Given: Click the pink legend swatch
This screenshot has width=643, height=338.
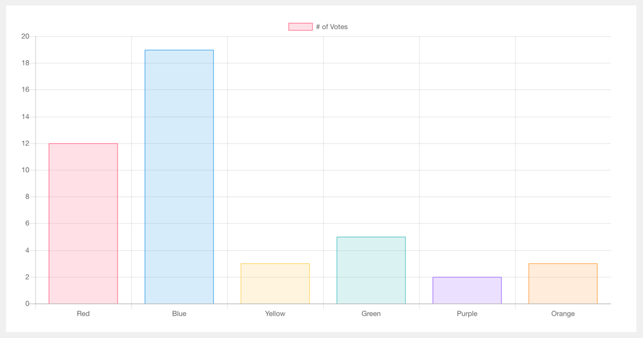Looking at the screenshot, I should (299, 26).
